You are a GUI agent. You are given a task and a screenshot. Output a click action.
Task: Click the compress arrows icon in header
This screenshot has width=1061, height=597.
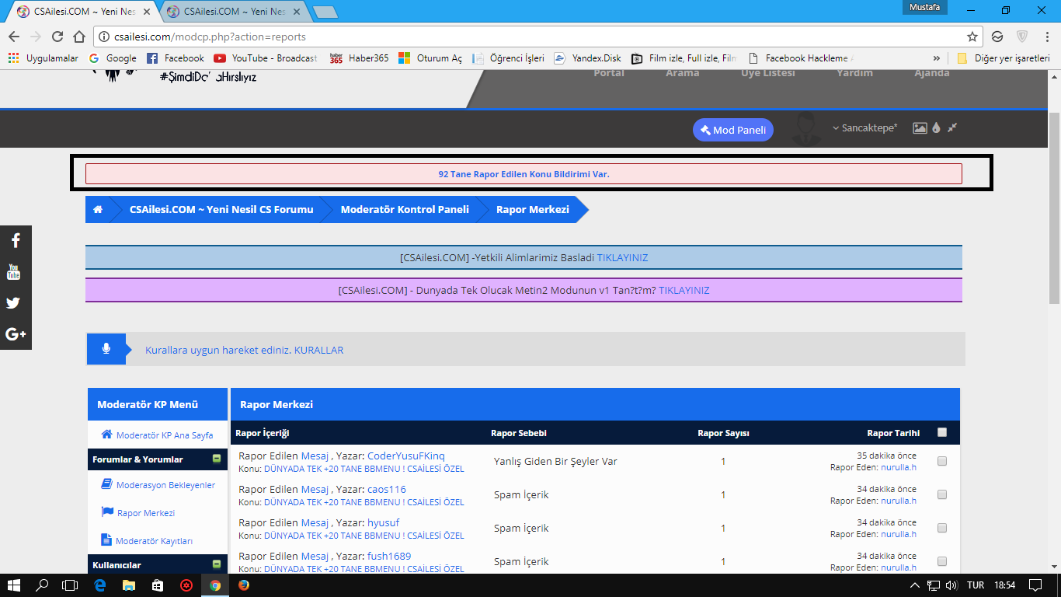(x=952, y=127)
